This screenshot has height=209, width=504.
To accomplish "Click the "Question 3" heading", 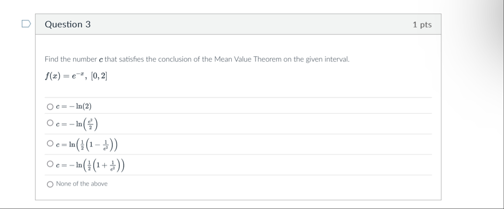I will (68, 25).
